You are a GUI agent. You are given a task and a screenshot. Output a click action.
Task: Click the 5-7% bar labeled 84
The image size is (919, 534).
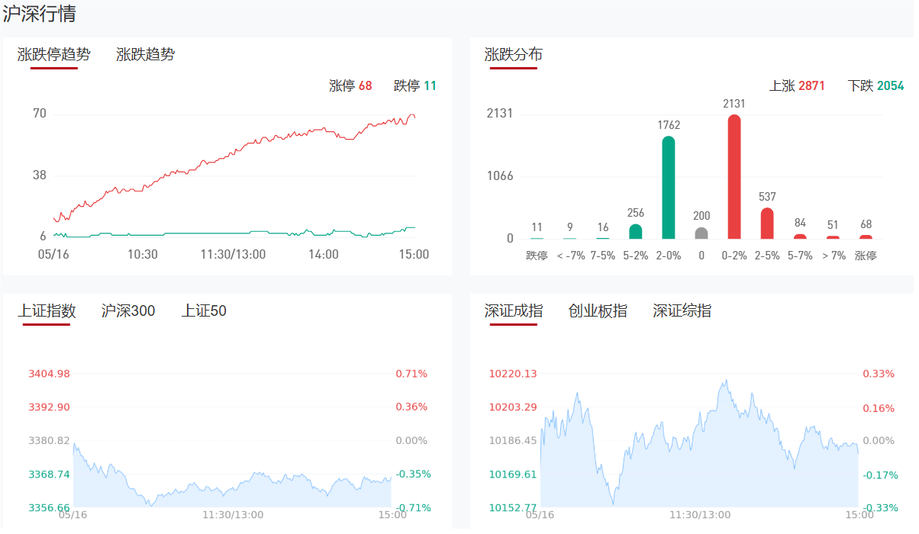click(x=800, y=236)
